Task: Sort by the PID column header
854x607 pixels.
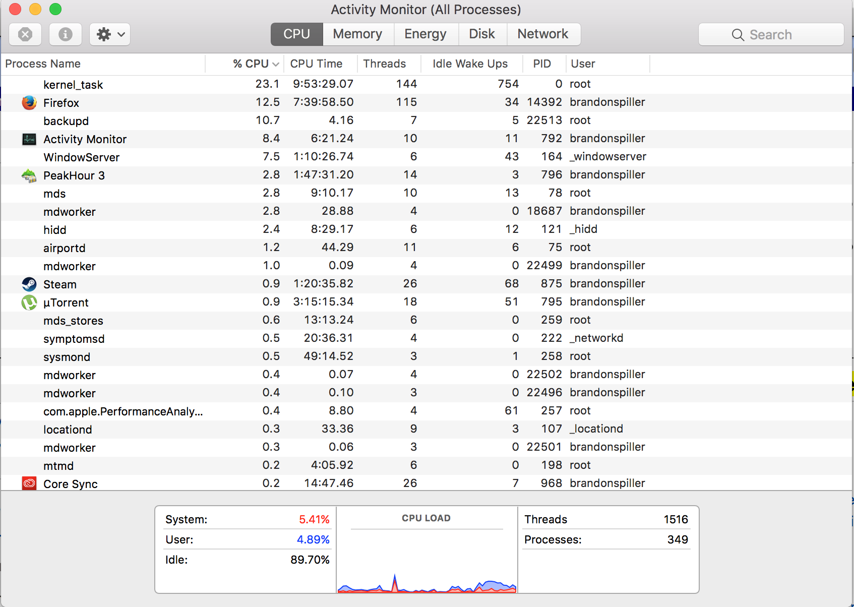Action: 544,64
